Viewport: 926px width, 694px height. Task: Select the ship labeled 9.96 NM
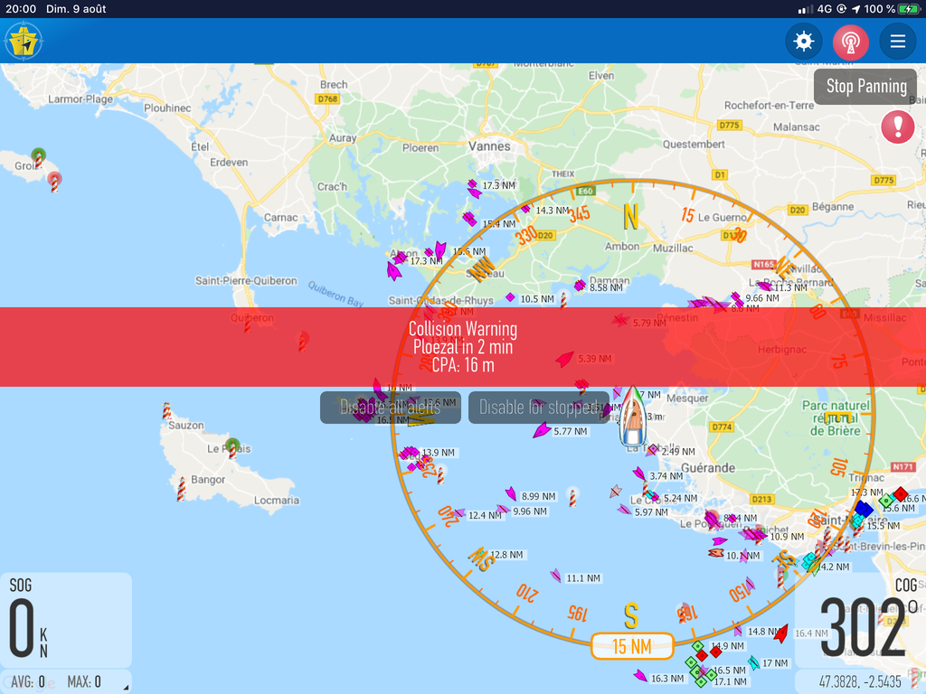[x=503, y=510]
